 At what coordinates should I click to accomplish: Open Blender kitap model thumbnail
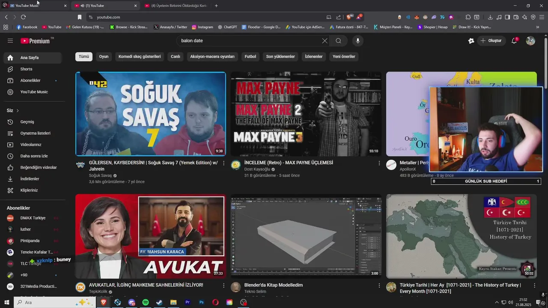(x=306, y=237)
